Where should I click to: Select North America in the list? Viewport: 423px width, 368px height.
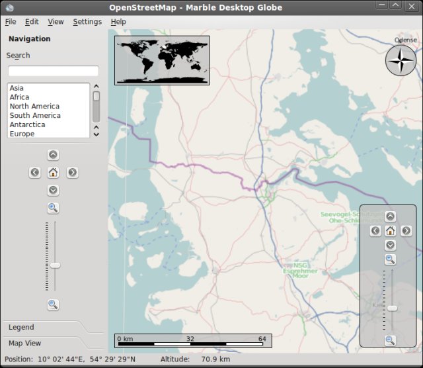34,106
